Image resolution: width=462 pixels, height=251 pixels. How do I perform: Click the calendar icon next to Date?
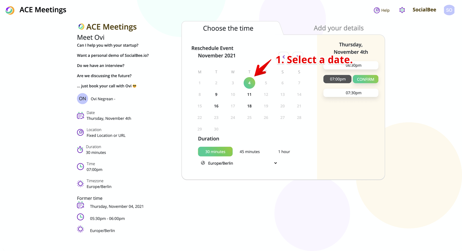pos(81,116)
